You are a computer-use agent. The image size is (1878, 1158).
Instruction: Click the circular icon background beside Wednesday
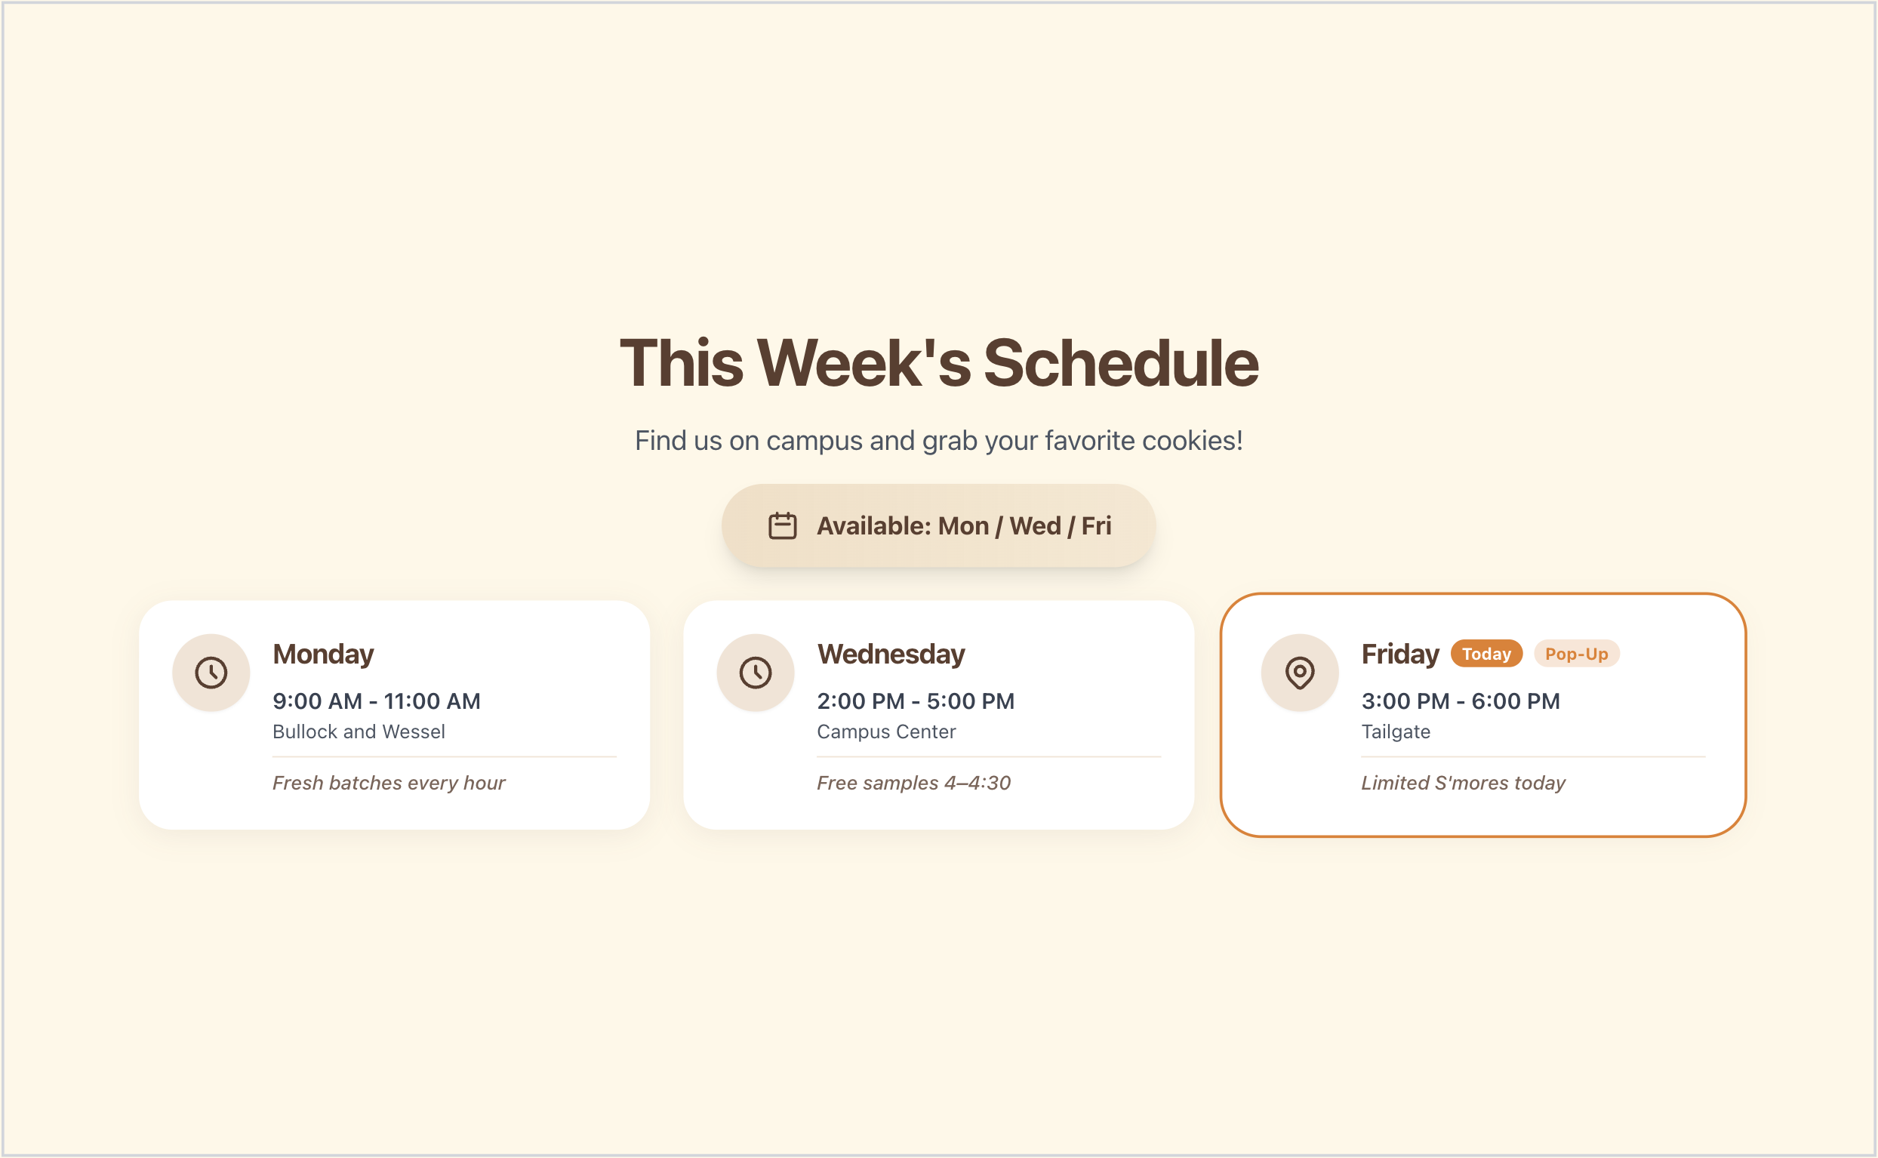pyautogui.click(x=756, y=672)
